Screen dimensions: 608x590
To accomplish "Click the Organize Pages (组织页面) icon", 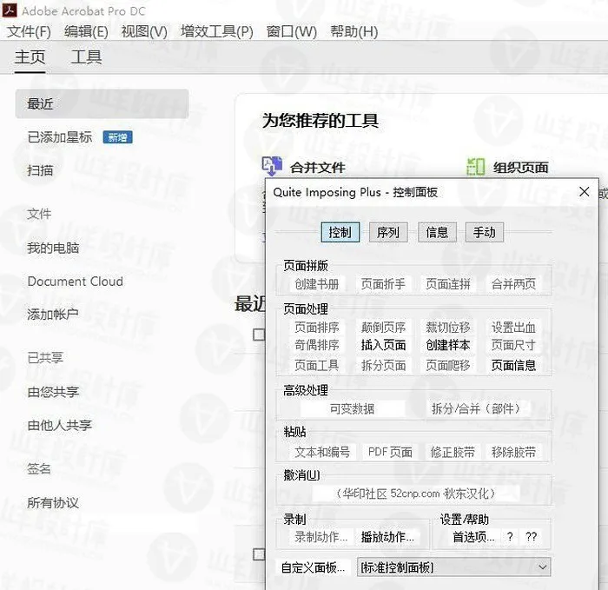I will click(x=475, y=167).
